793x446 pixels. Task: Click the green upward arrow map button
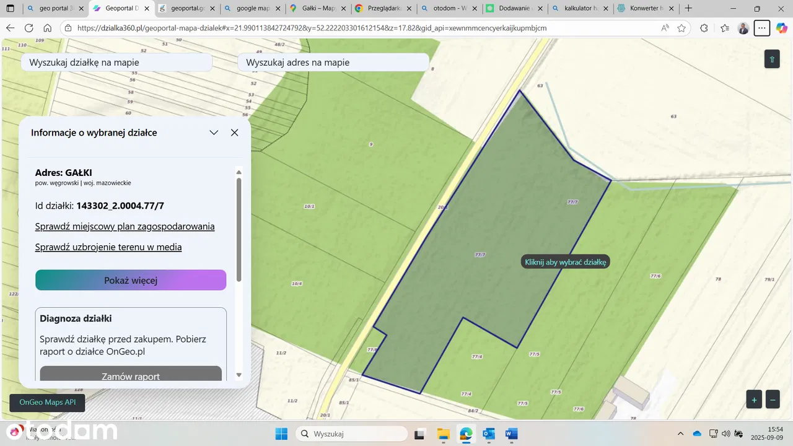(x=772, y=59)
